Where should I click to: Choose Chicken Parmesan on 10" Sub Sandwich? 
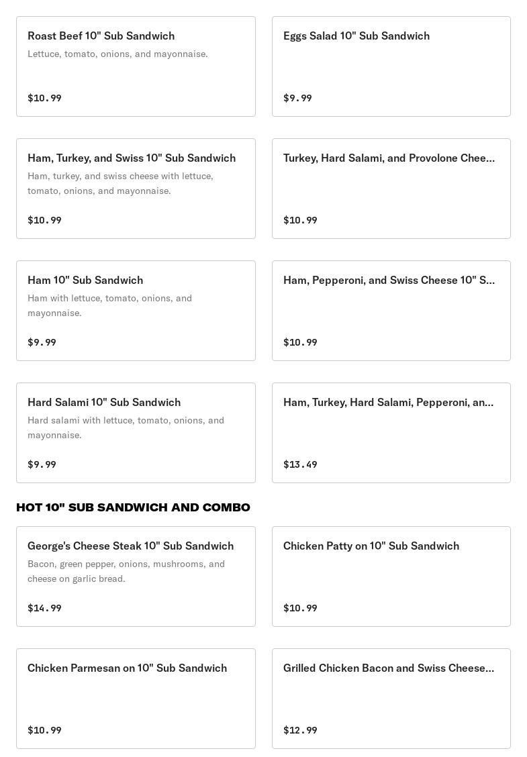(x=127, y=668)
